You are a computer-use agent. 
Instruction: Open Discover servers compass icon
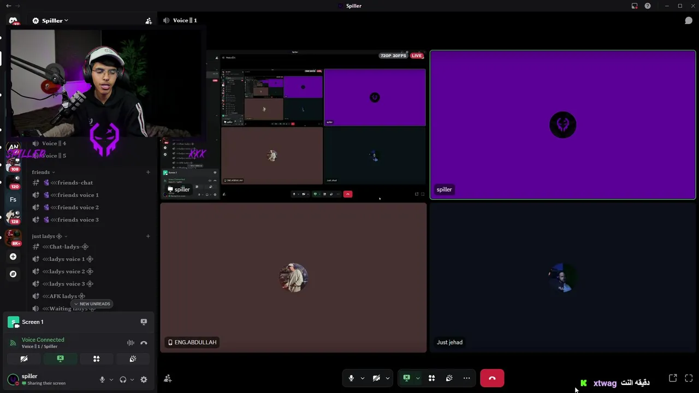coord(13,274)
